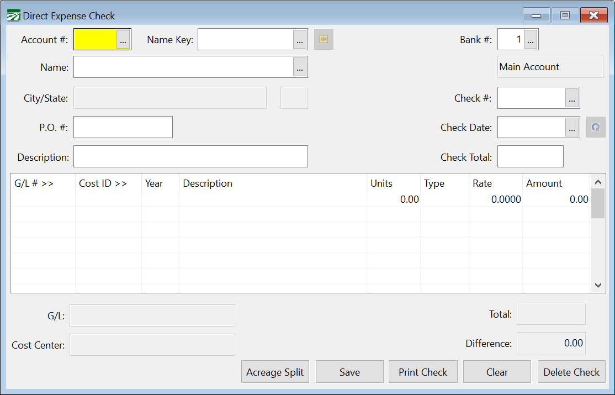Click the Save button
Viewport: 615px width, 395px height.
coord(349,371)
